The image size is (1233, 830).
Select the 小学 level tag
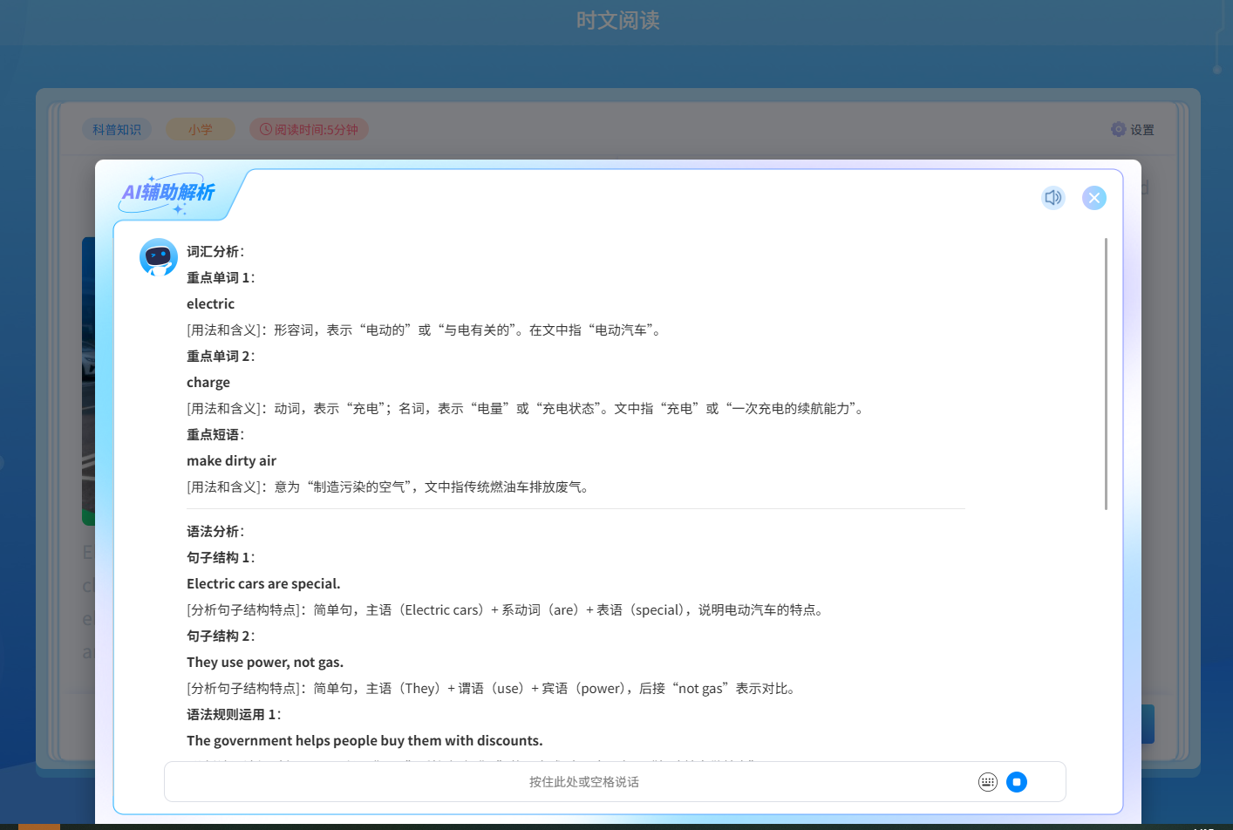tap(201, 129)
